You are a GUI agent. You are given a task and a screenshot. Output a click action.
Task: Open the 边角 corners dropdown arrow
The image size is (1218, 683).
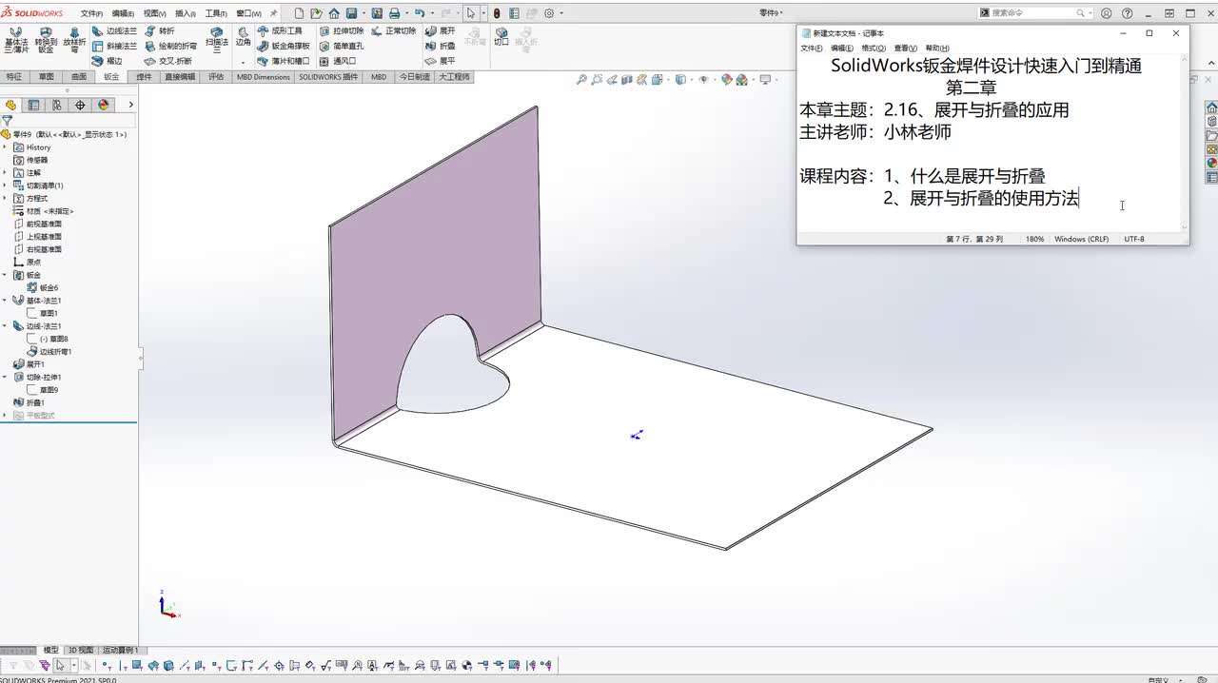[243, 61]
